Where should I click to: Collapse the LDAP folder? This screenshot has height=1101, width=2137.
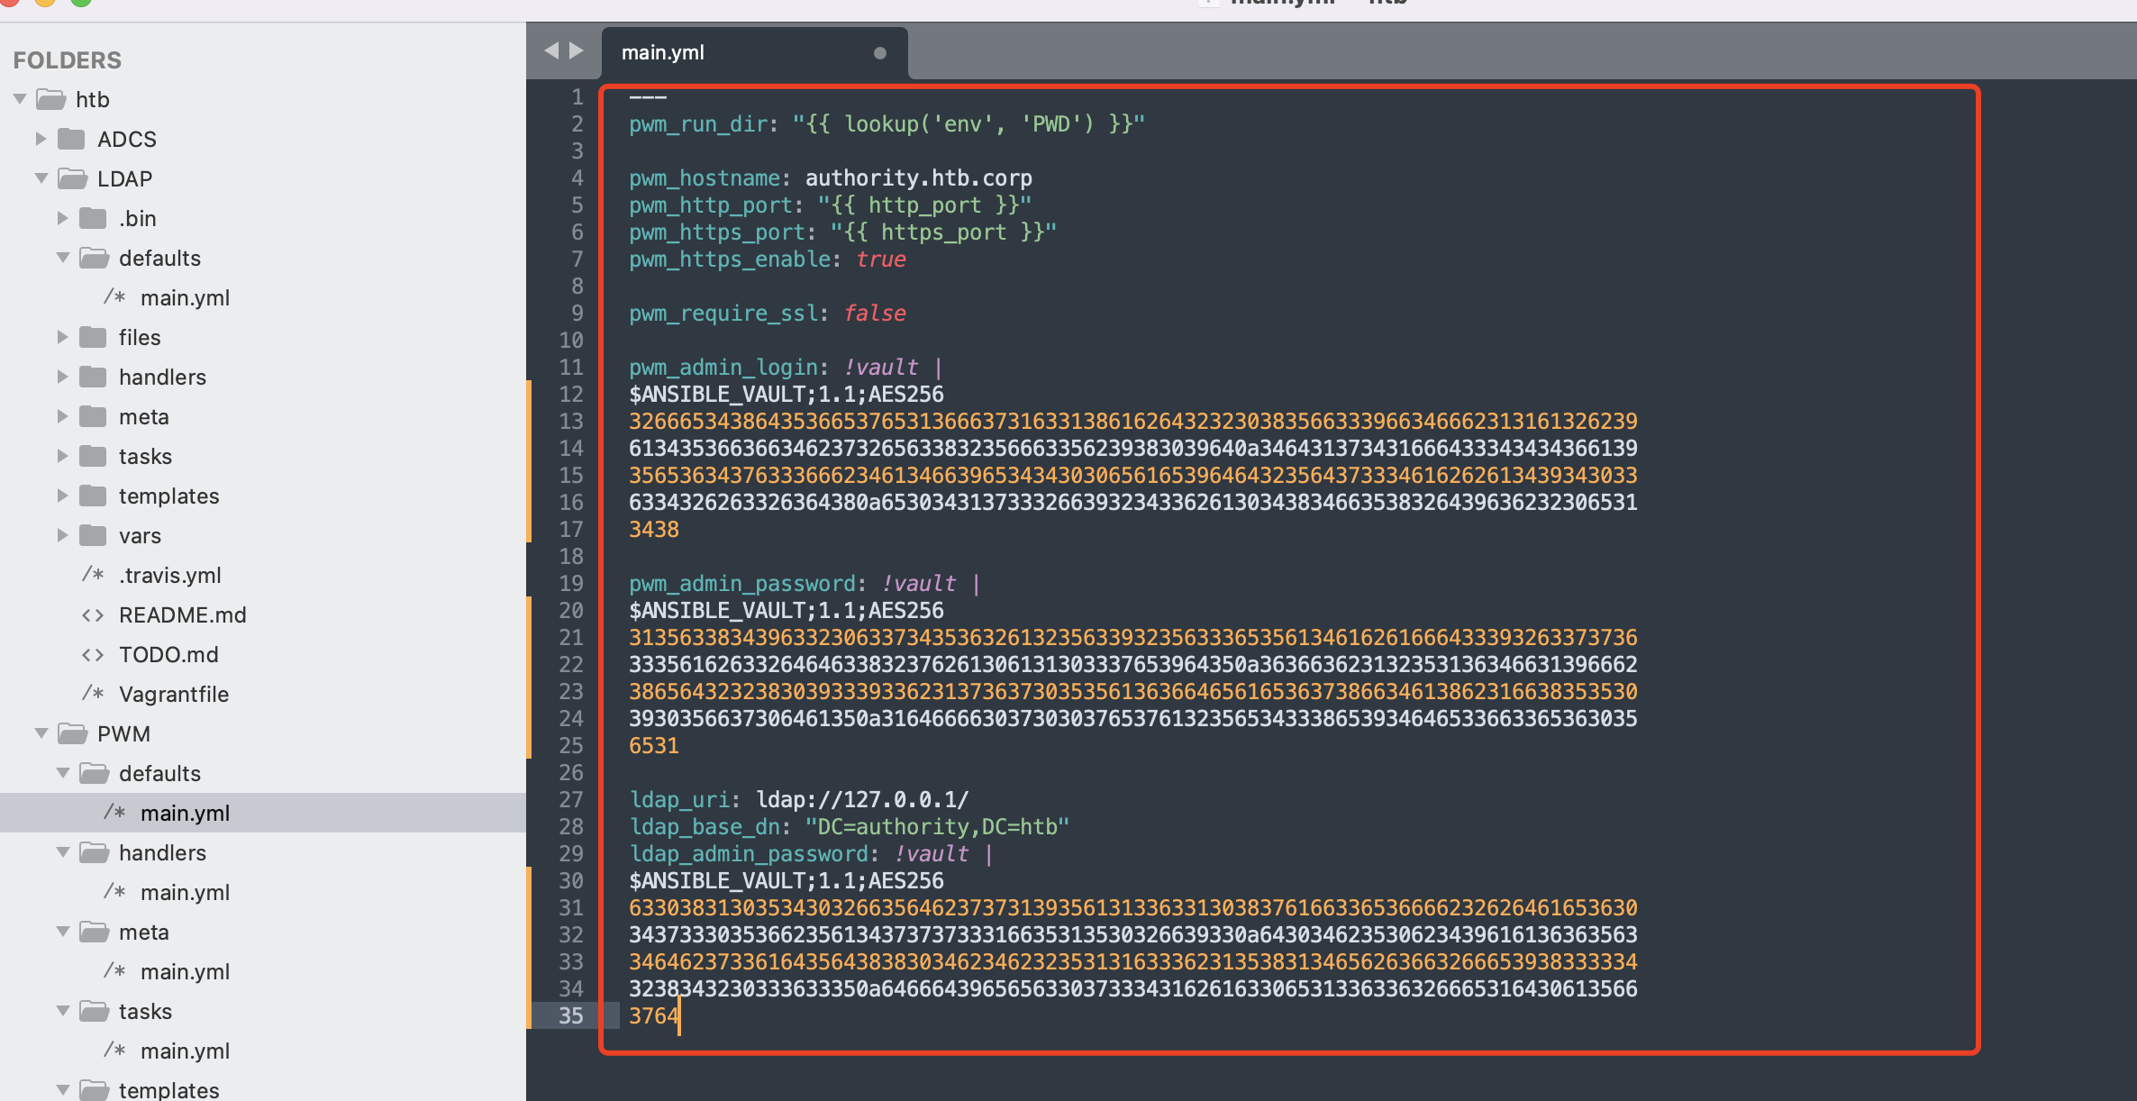click(41, 178)
